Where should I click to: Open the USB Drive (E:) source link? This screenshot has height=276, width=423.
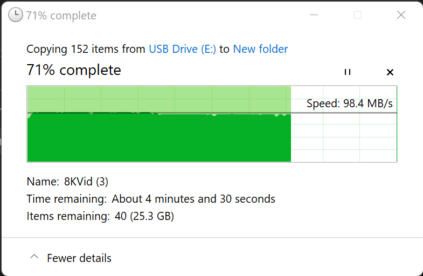pyautogui.click(x=182, y=49)
